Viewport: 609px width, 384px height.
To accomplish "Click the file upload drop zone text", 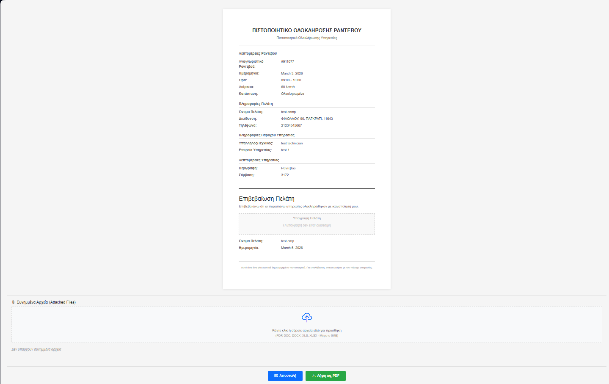I will coord(306,330).
